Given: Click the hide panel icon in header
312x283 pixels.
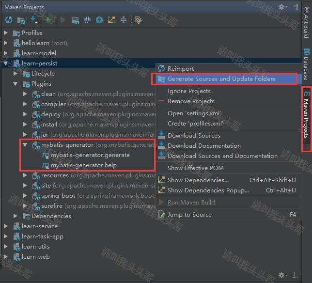Looking at the screenshot, I should pyautogui.click(x=295, y=7).
